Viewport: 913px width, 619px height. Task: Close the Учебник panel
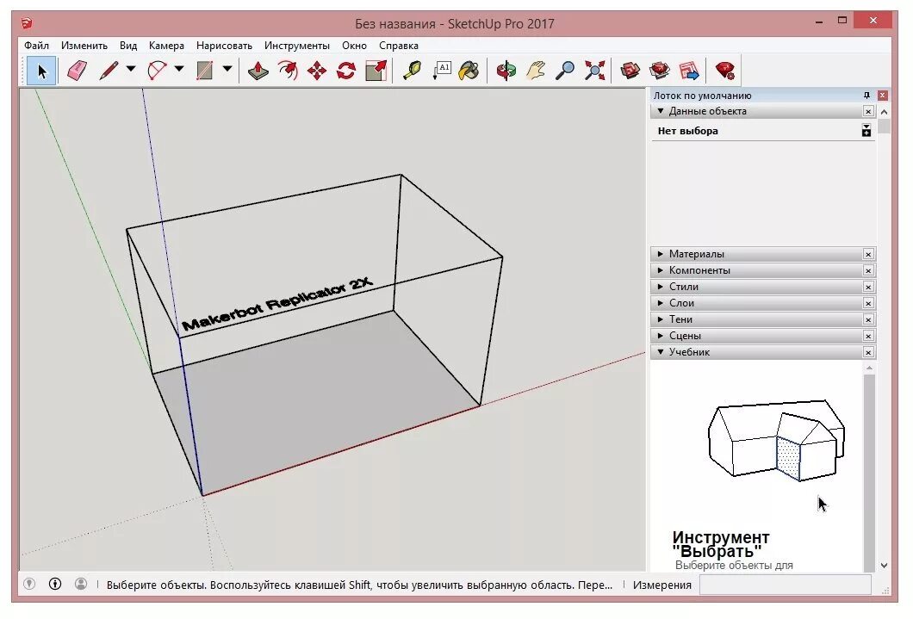point(868,352)
